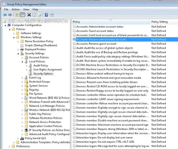Click the blue Help toolbar icon
This screenshot has width=178, height=149.
pyautogui.click(x=46, y=15)
